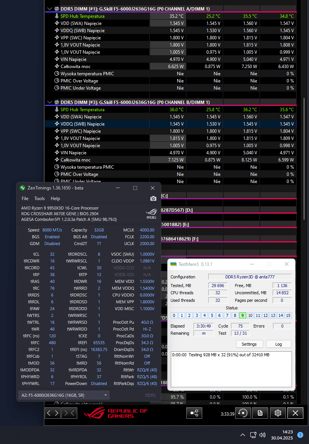Click the expand columns arrows in HWiNFO toolbar
This screenshot has height=444, width=309.
tap(53, 413)
